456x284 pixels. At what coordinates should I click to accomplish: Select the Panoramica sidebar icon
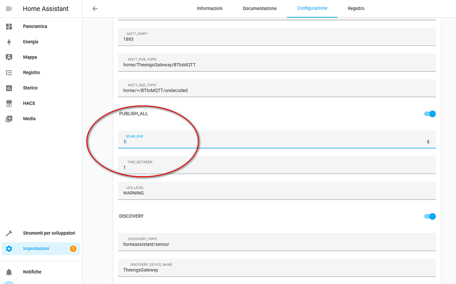(9, 26)
